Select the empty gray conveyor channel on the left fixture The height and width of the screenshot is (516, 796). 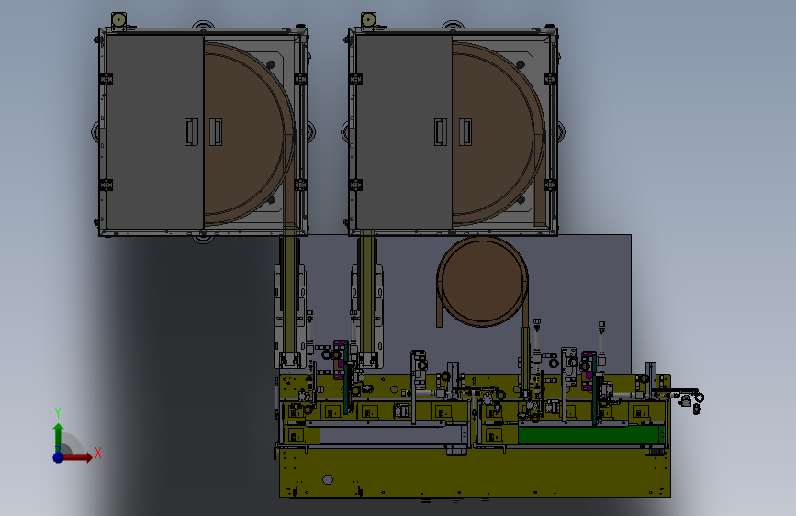coord(389,434)
